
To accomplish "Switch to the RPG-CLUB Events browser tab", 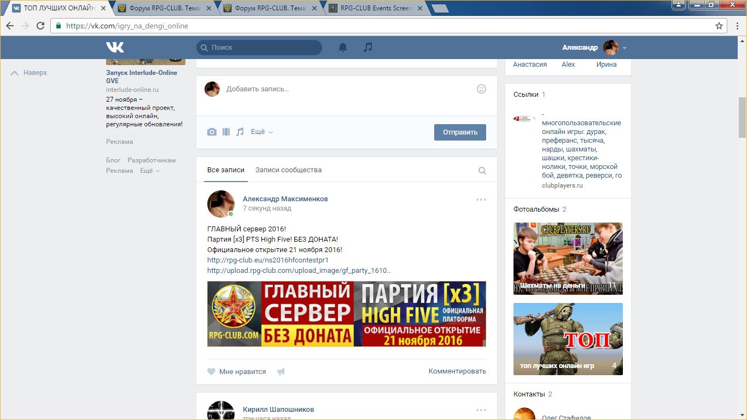I will (x=376, y=8).
